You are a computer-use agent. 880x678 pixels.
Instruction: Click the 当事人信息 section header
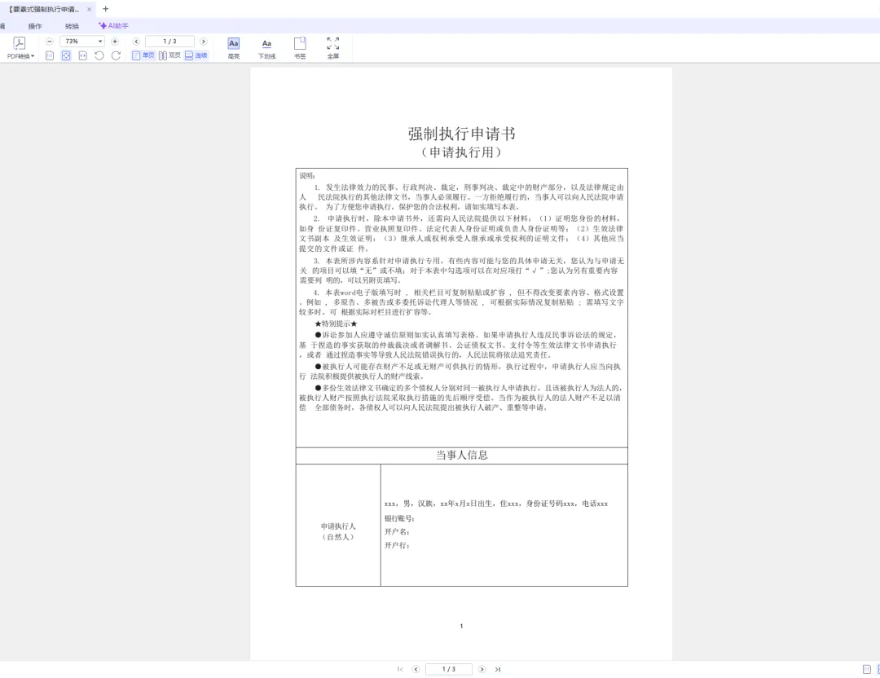click(x=461, y=456)
